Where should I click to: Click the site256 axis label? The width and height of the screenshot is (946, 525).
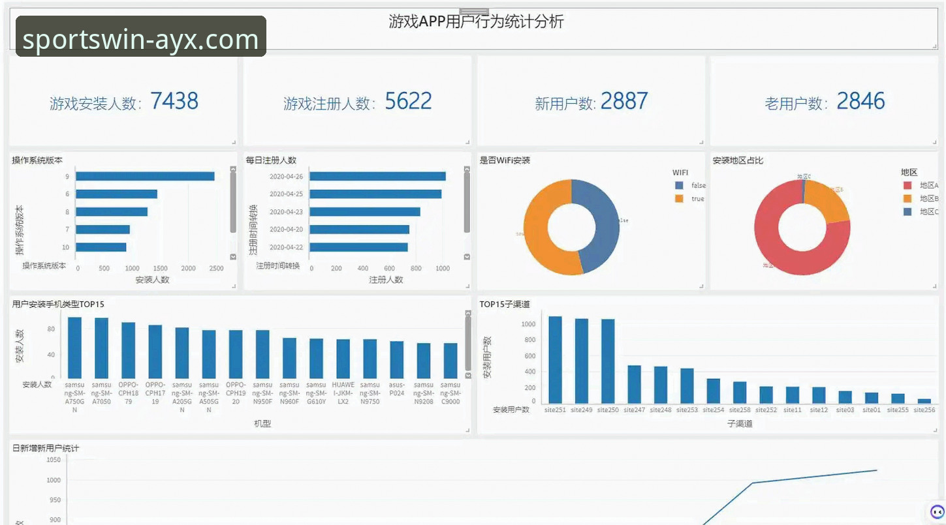pos(924,410)
